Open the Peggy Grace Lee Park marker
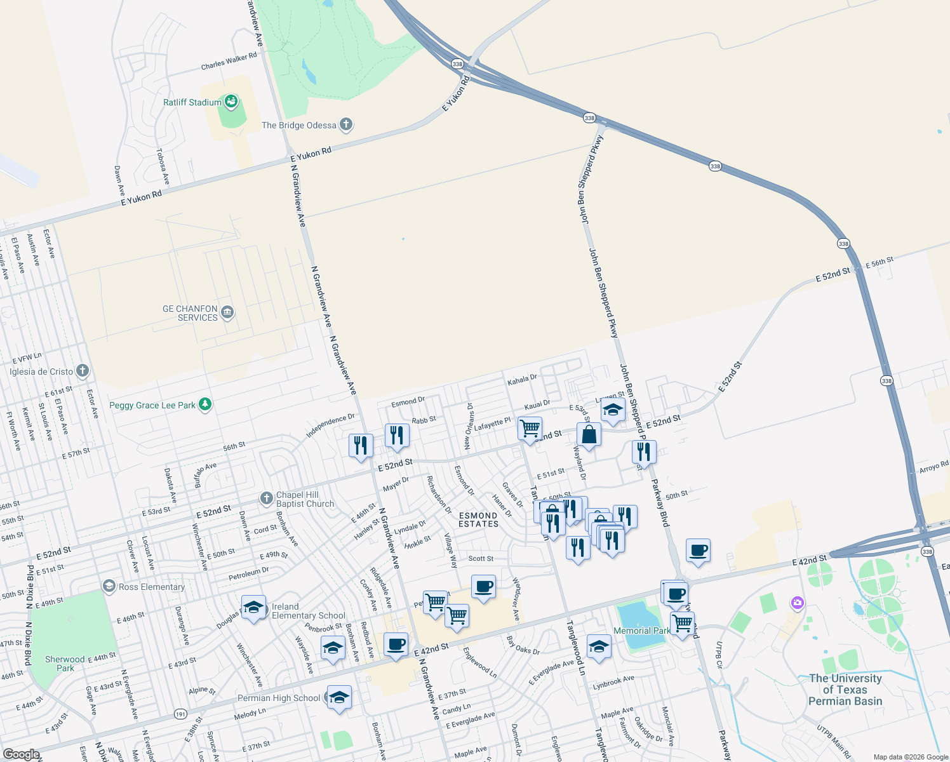The height and width of the screenshot is (762, 950). pos(204,404)
